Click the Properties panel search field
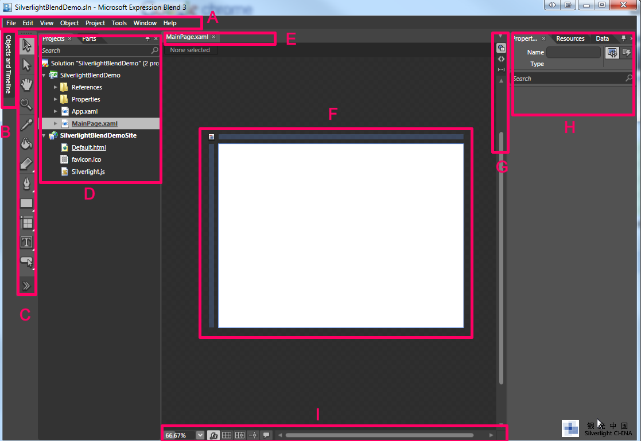 [572, 79]
